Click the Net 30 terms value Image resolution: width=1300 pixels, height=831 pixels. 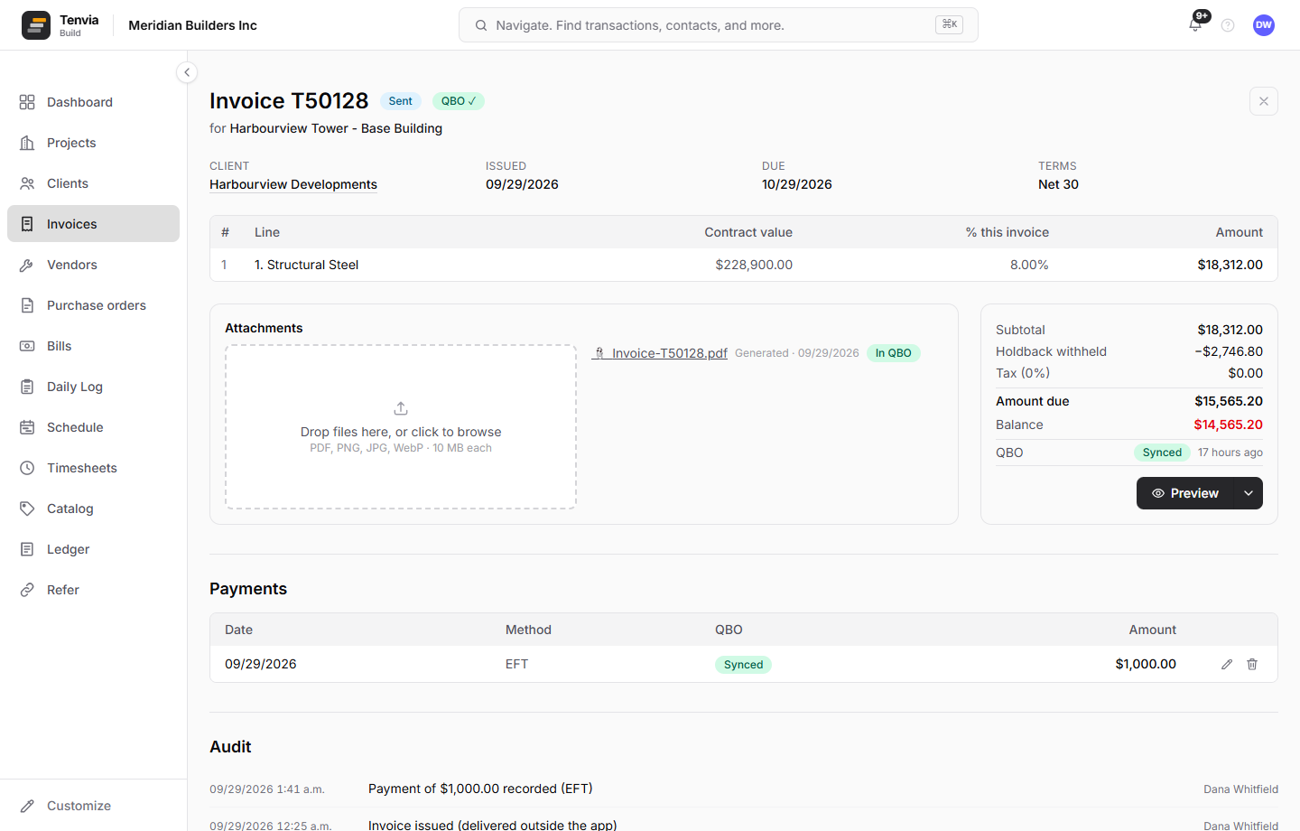[x=1058, y=184]
